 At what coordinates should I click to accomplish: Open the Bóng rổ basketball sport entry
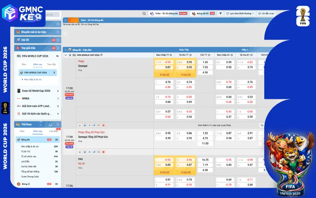point(38,184)
